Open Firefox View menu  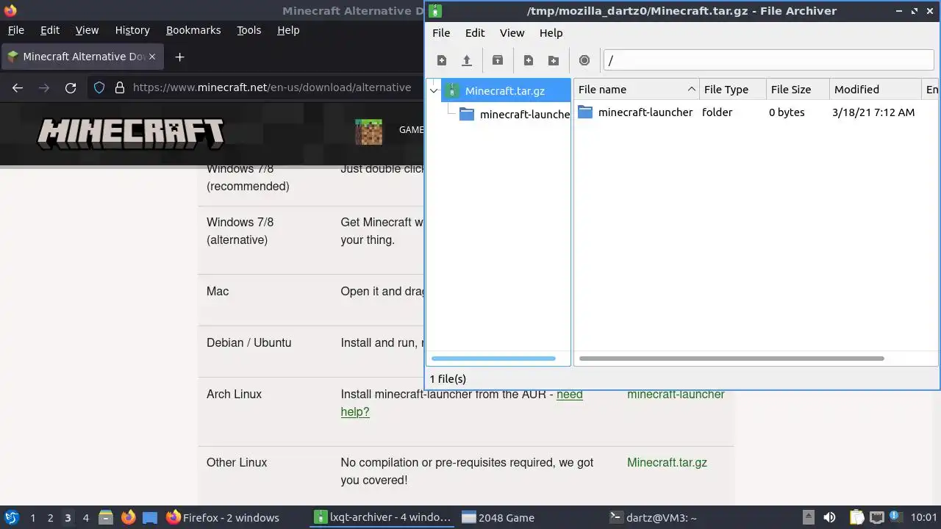tap(87, 30)
